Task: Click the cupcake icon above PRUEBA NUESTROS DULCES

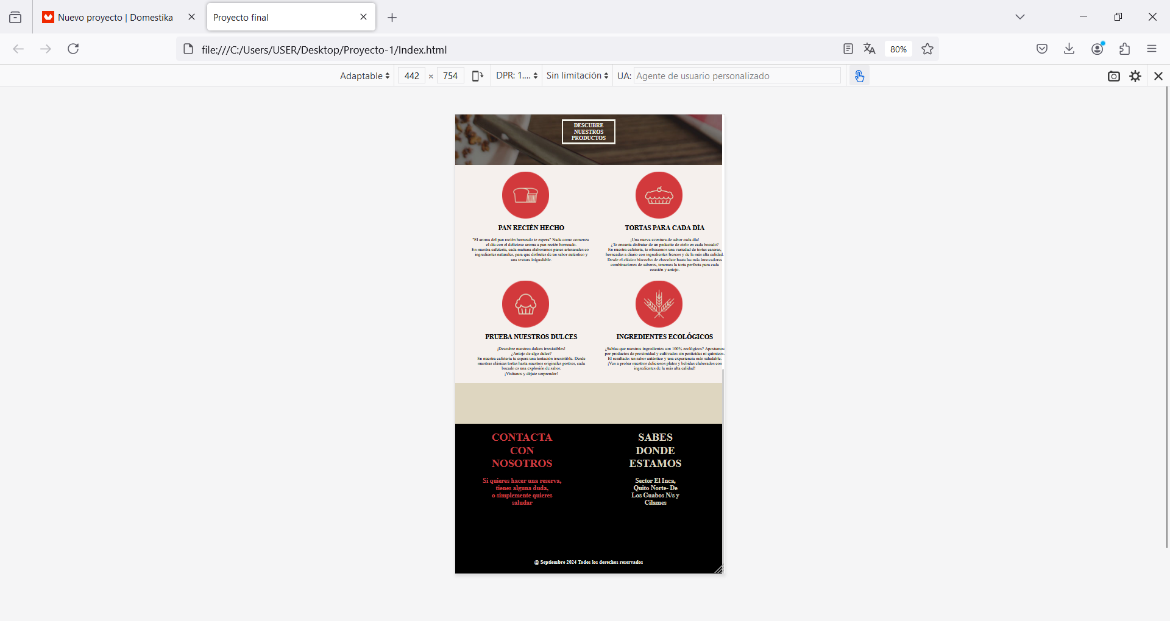Action: [525, 304]
